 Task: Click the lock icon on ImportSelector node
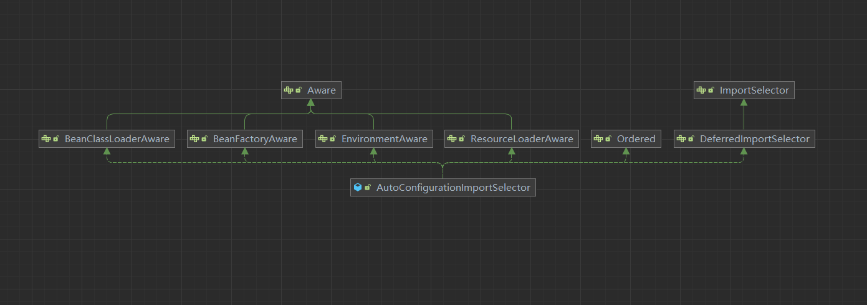711,90
